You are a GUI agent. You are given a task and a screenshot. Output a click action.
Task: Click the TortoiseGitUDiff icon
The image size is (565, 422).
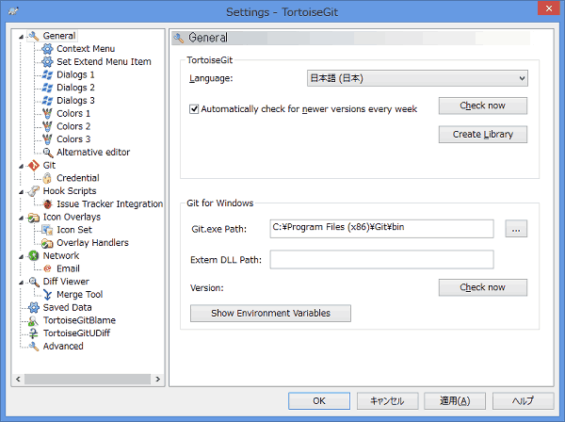(x=34, y=333)
